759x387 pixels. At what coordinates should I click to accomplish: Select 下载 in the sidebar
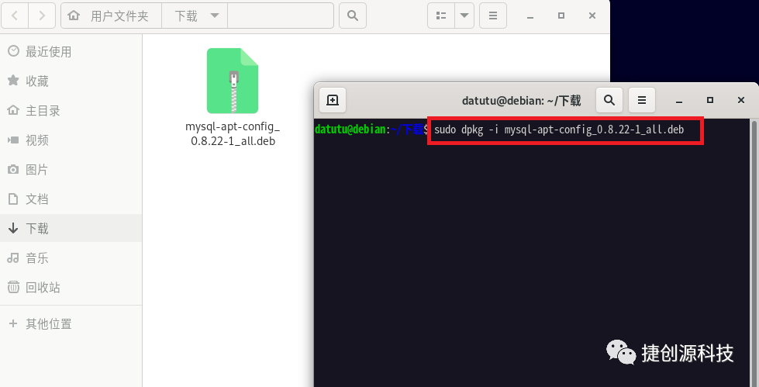pos(71,228)
